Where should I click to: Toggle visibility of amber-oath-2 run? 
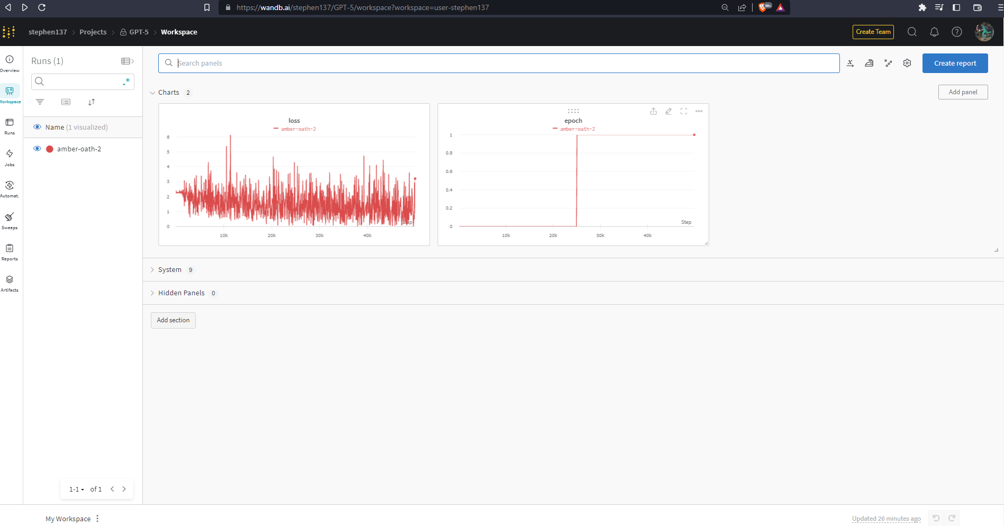[x=37, y=149]
